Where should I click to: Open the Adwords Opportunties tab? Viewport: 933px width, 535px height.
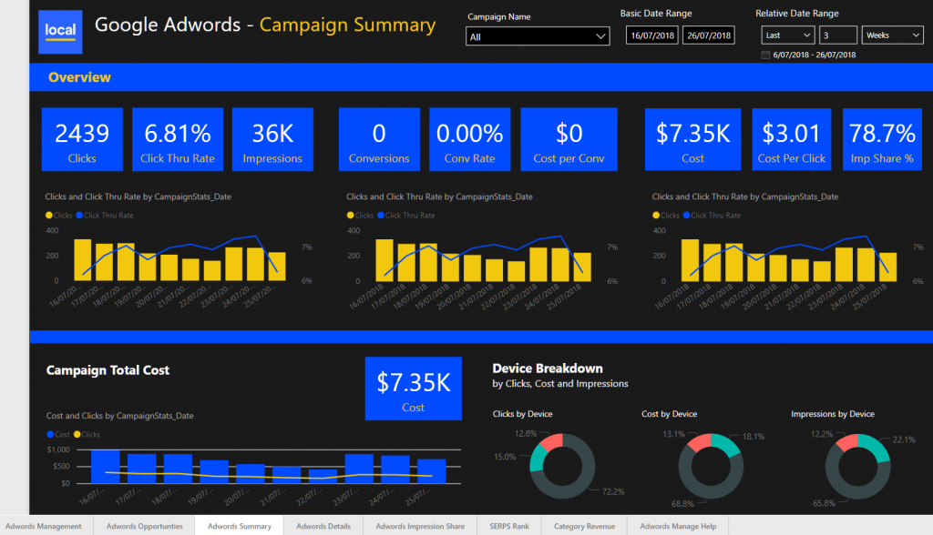tap(144, 526)
